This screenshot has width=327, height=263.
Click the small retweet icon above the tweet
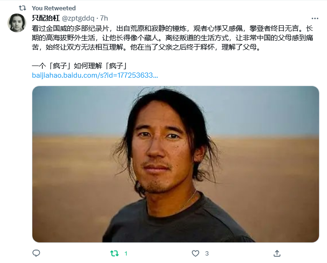pyautogui.click(x=22, y=8)
